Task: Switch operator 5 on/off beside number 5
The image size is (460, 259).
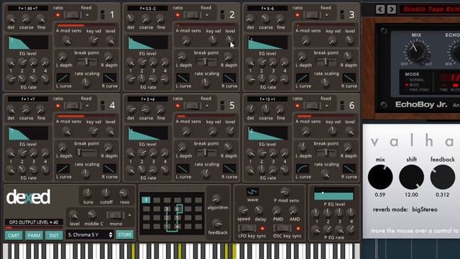Action: coord(222,106)
